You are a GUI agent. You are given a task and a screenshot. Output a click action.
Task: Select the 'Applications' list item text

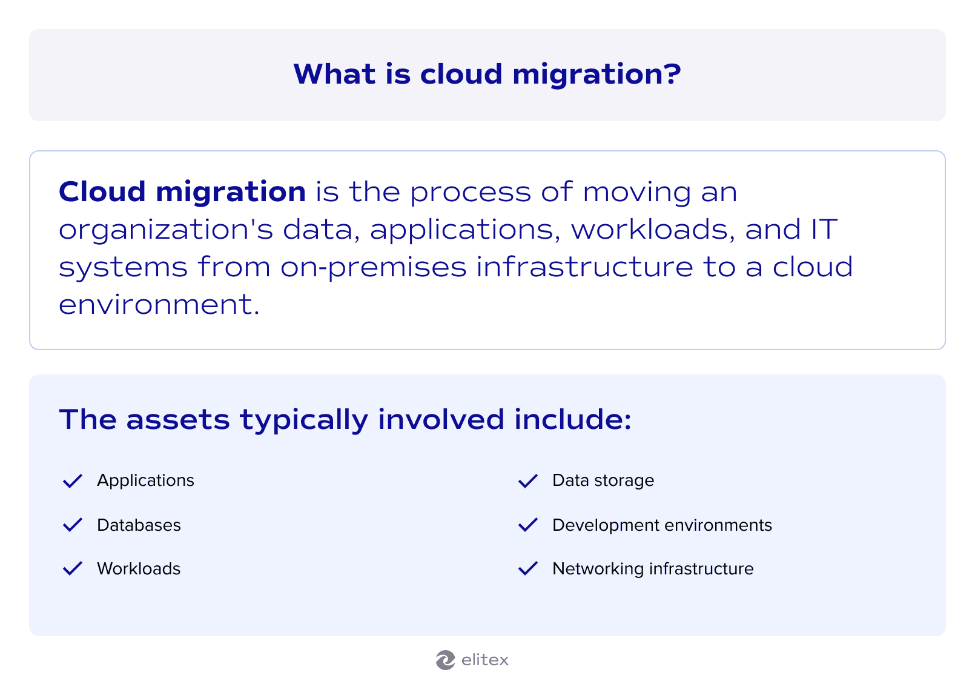pyautogui.click(x=145, y=480)
